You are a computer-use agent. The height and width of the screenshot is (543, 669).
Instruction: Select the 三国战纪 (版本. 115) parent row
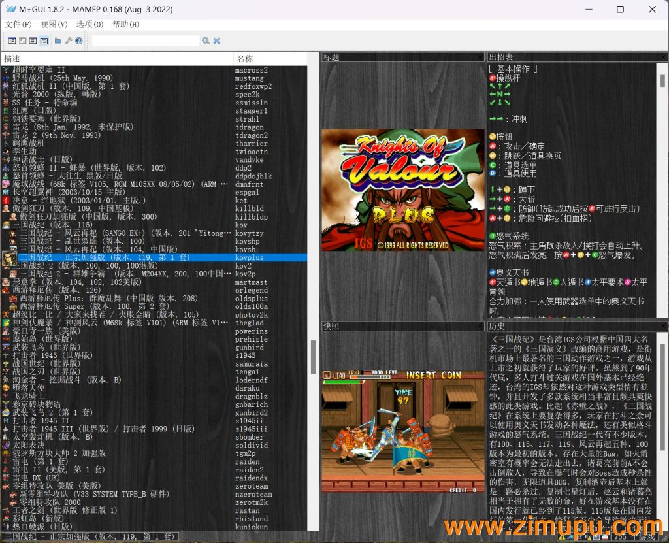(154, 225)
